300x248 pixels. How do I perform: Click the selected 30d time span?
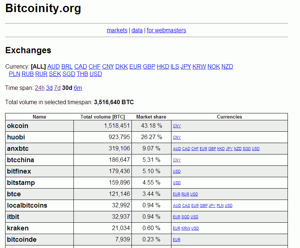pyautogui.click(x=67, y=88)
